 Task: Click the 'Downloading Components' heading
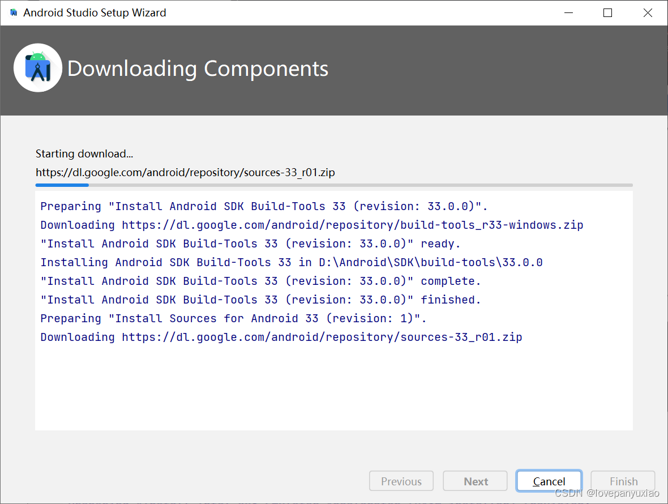pos(198,69)
